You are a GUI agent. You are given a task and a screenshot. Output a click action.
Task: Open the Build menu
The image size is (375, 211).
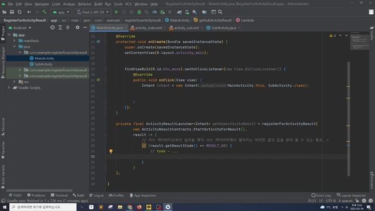point(98,4)
